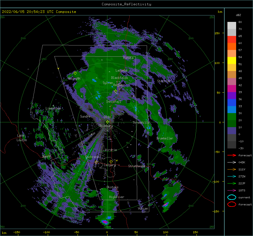Click the HighRiver label
This screenshot has height=236, width=253.
117,197
